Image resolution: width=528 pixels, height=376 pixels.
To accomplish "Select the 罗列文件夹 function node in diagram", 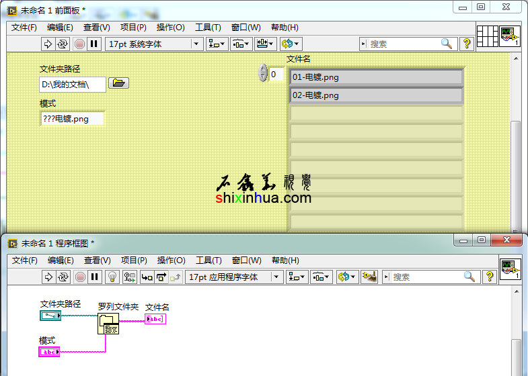I will pyautogui.click(x=108, y=325).
